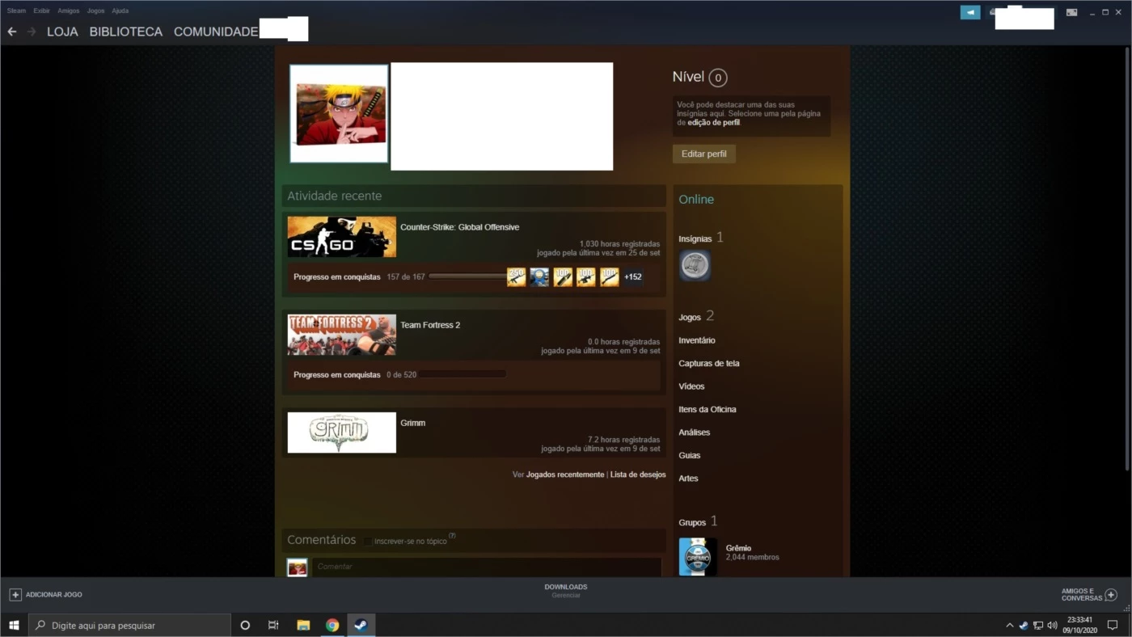Click the page vertical scrollbar
1132x637 pixels.
coord(1127,259)
